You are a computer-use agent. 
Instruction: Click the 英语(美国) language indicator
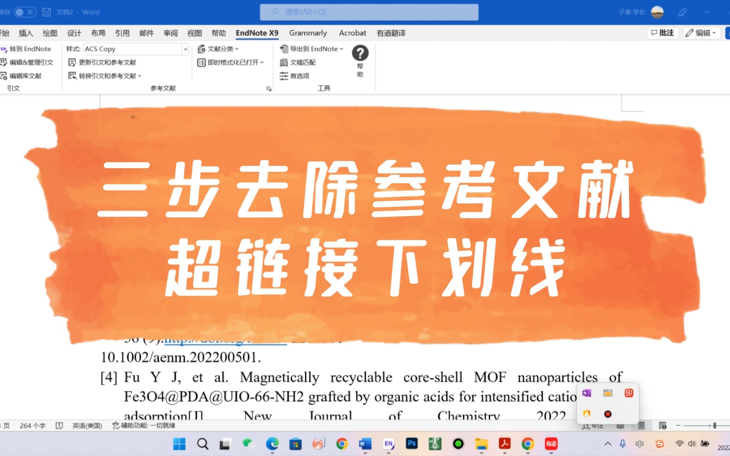[x=87, y=426]
